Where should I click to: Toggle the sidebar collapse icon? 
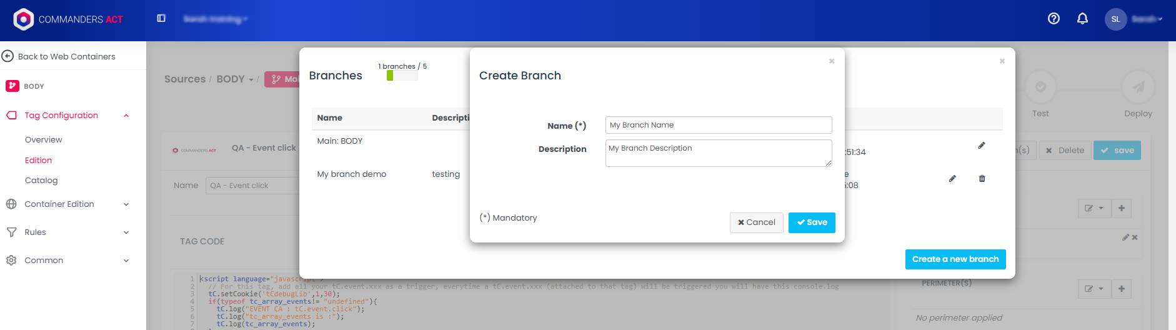(161, 19)
